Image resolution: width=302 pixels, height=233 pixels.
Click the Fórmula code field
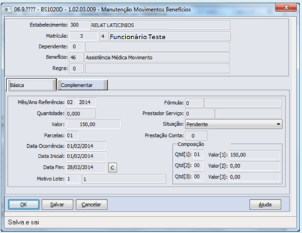coord(194,103)
